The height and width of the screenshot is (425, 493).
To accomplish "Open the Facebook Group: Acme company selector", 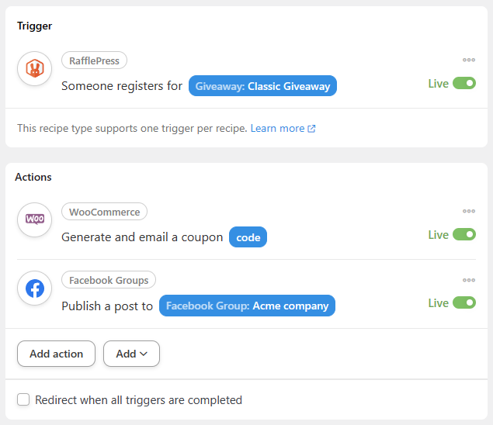I will click(247, 306).
